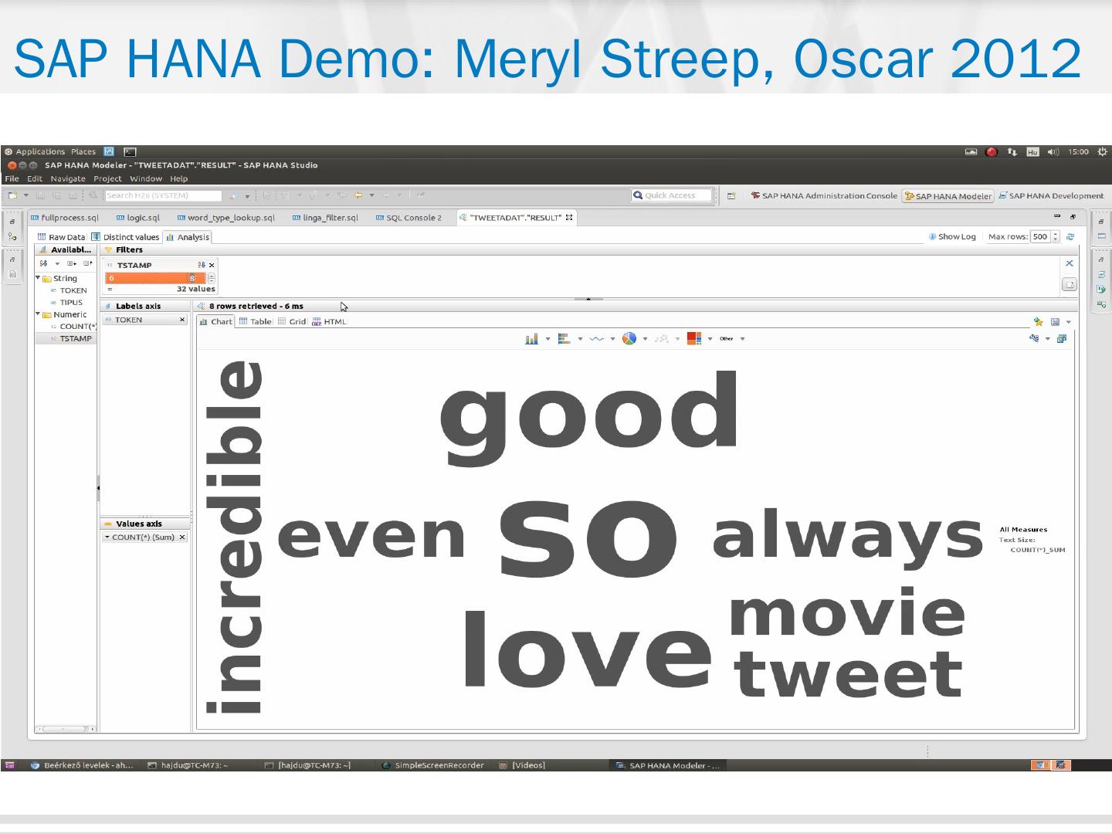Switch to SAP HANA Administration Console perspective
Screen dimensions: 1112x834
coord(824,196)
